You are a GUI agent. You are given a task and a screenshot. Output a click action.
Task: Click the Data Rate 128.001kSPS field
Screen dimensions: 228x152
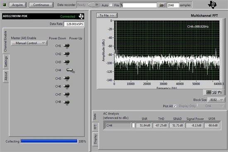[x=74, y=24]
